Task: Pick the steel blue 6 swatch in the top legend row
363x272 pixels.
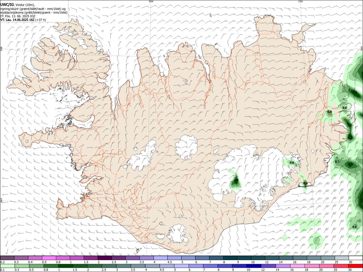Action: click(x=202, y=258)
